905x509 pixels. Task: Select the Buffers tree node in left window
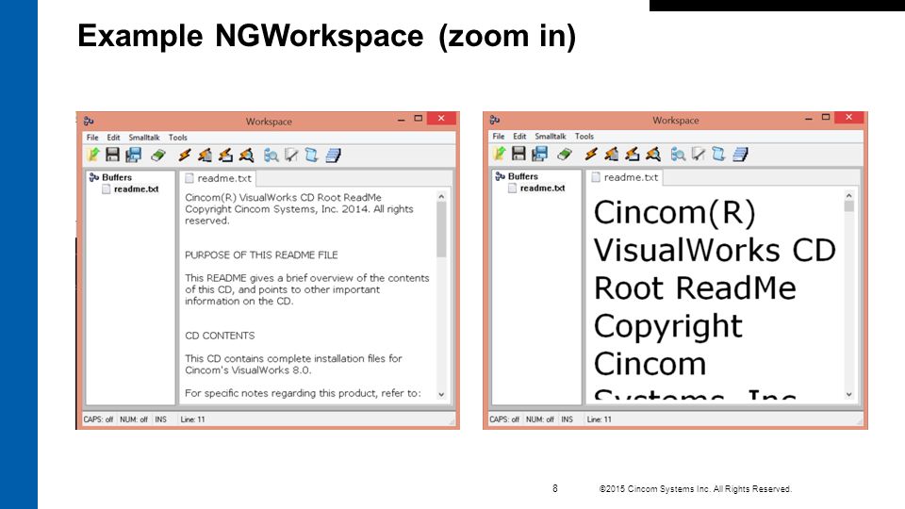pos(111,177)
